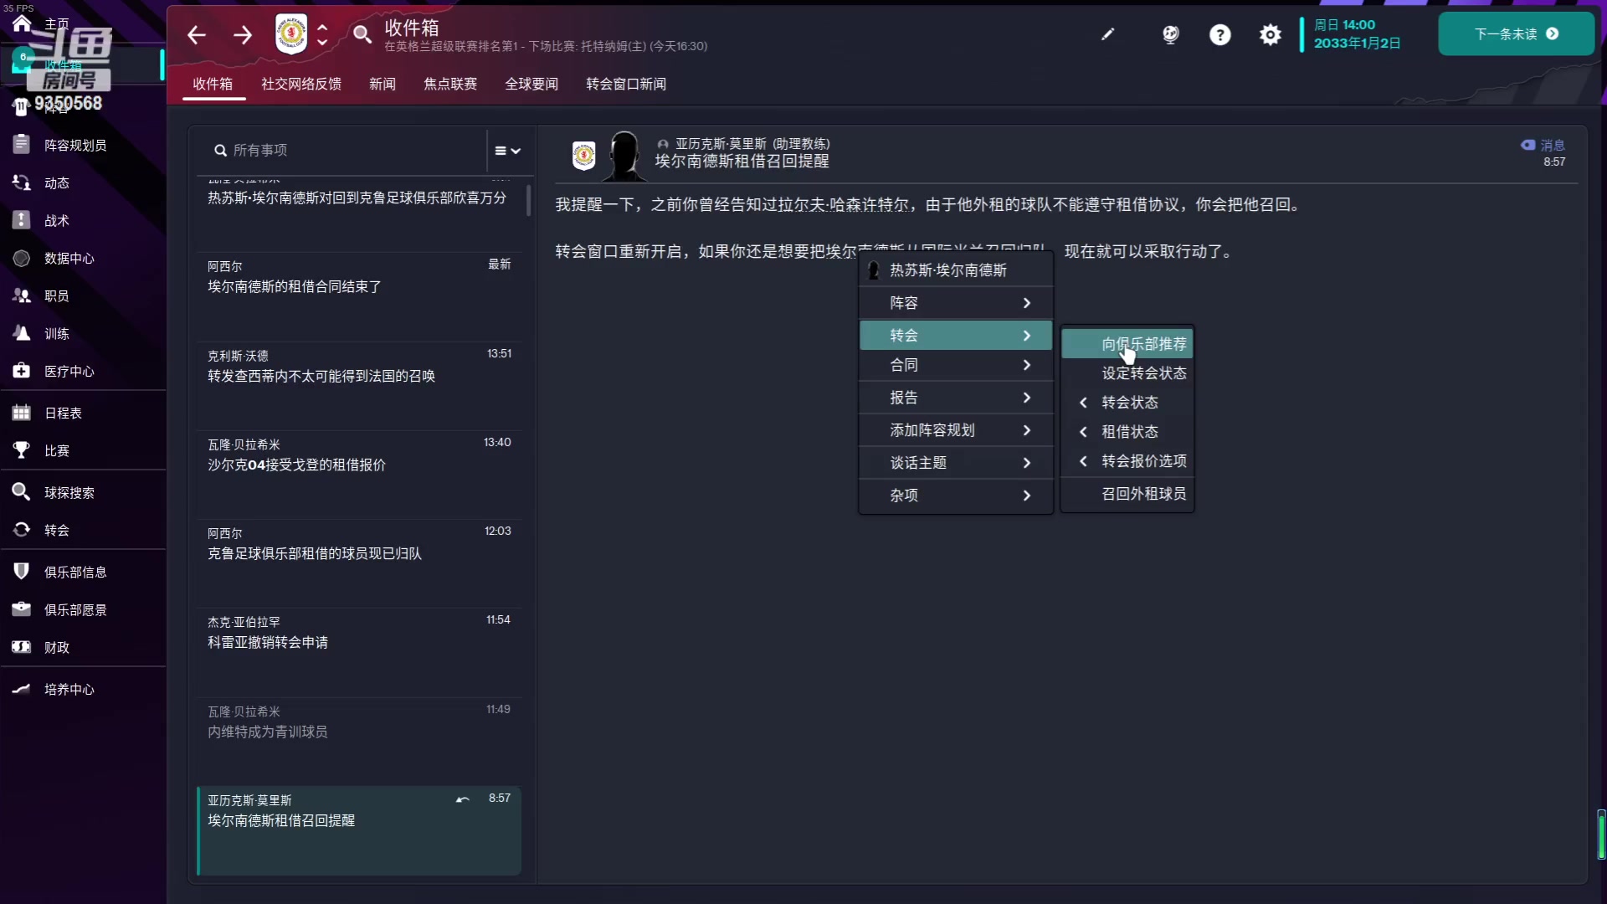Expand 合同 submenu in context menu
The width and height of the screenshot is (1607, 904).
coord(956,365)
